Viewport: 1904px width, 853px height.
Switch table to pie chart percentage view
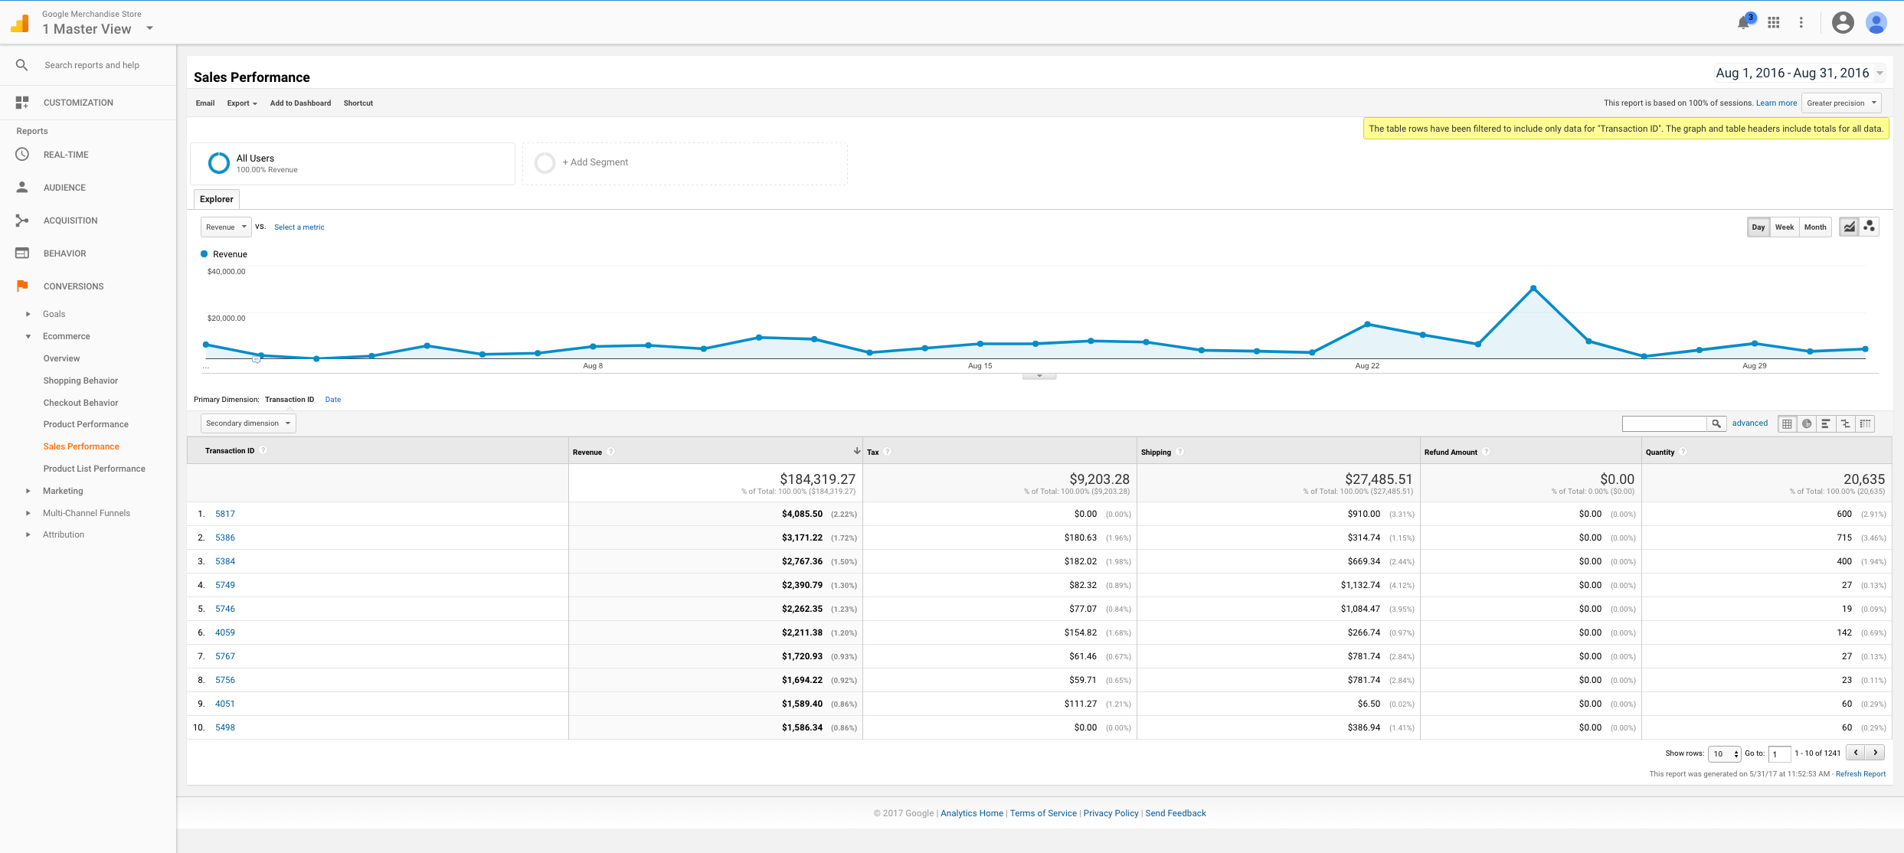[x=1807, y=423]
